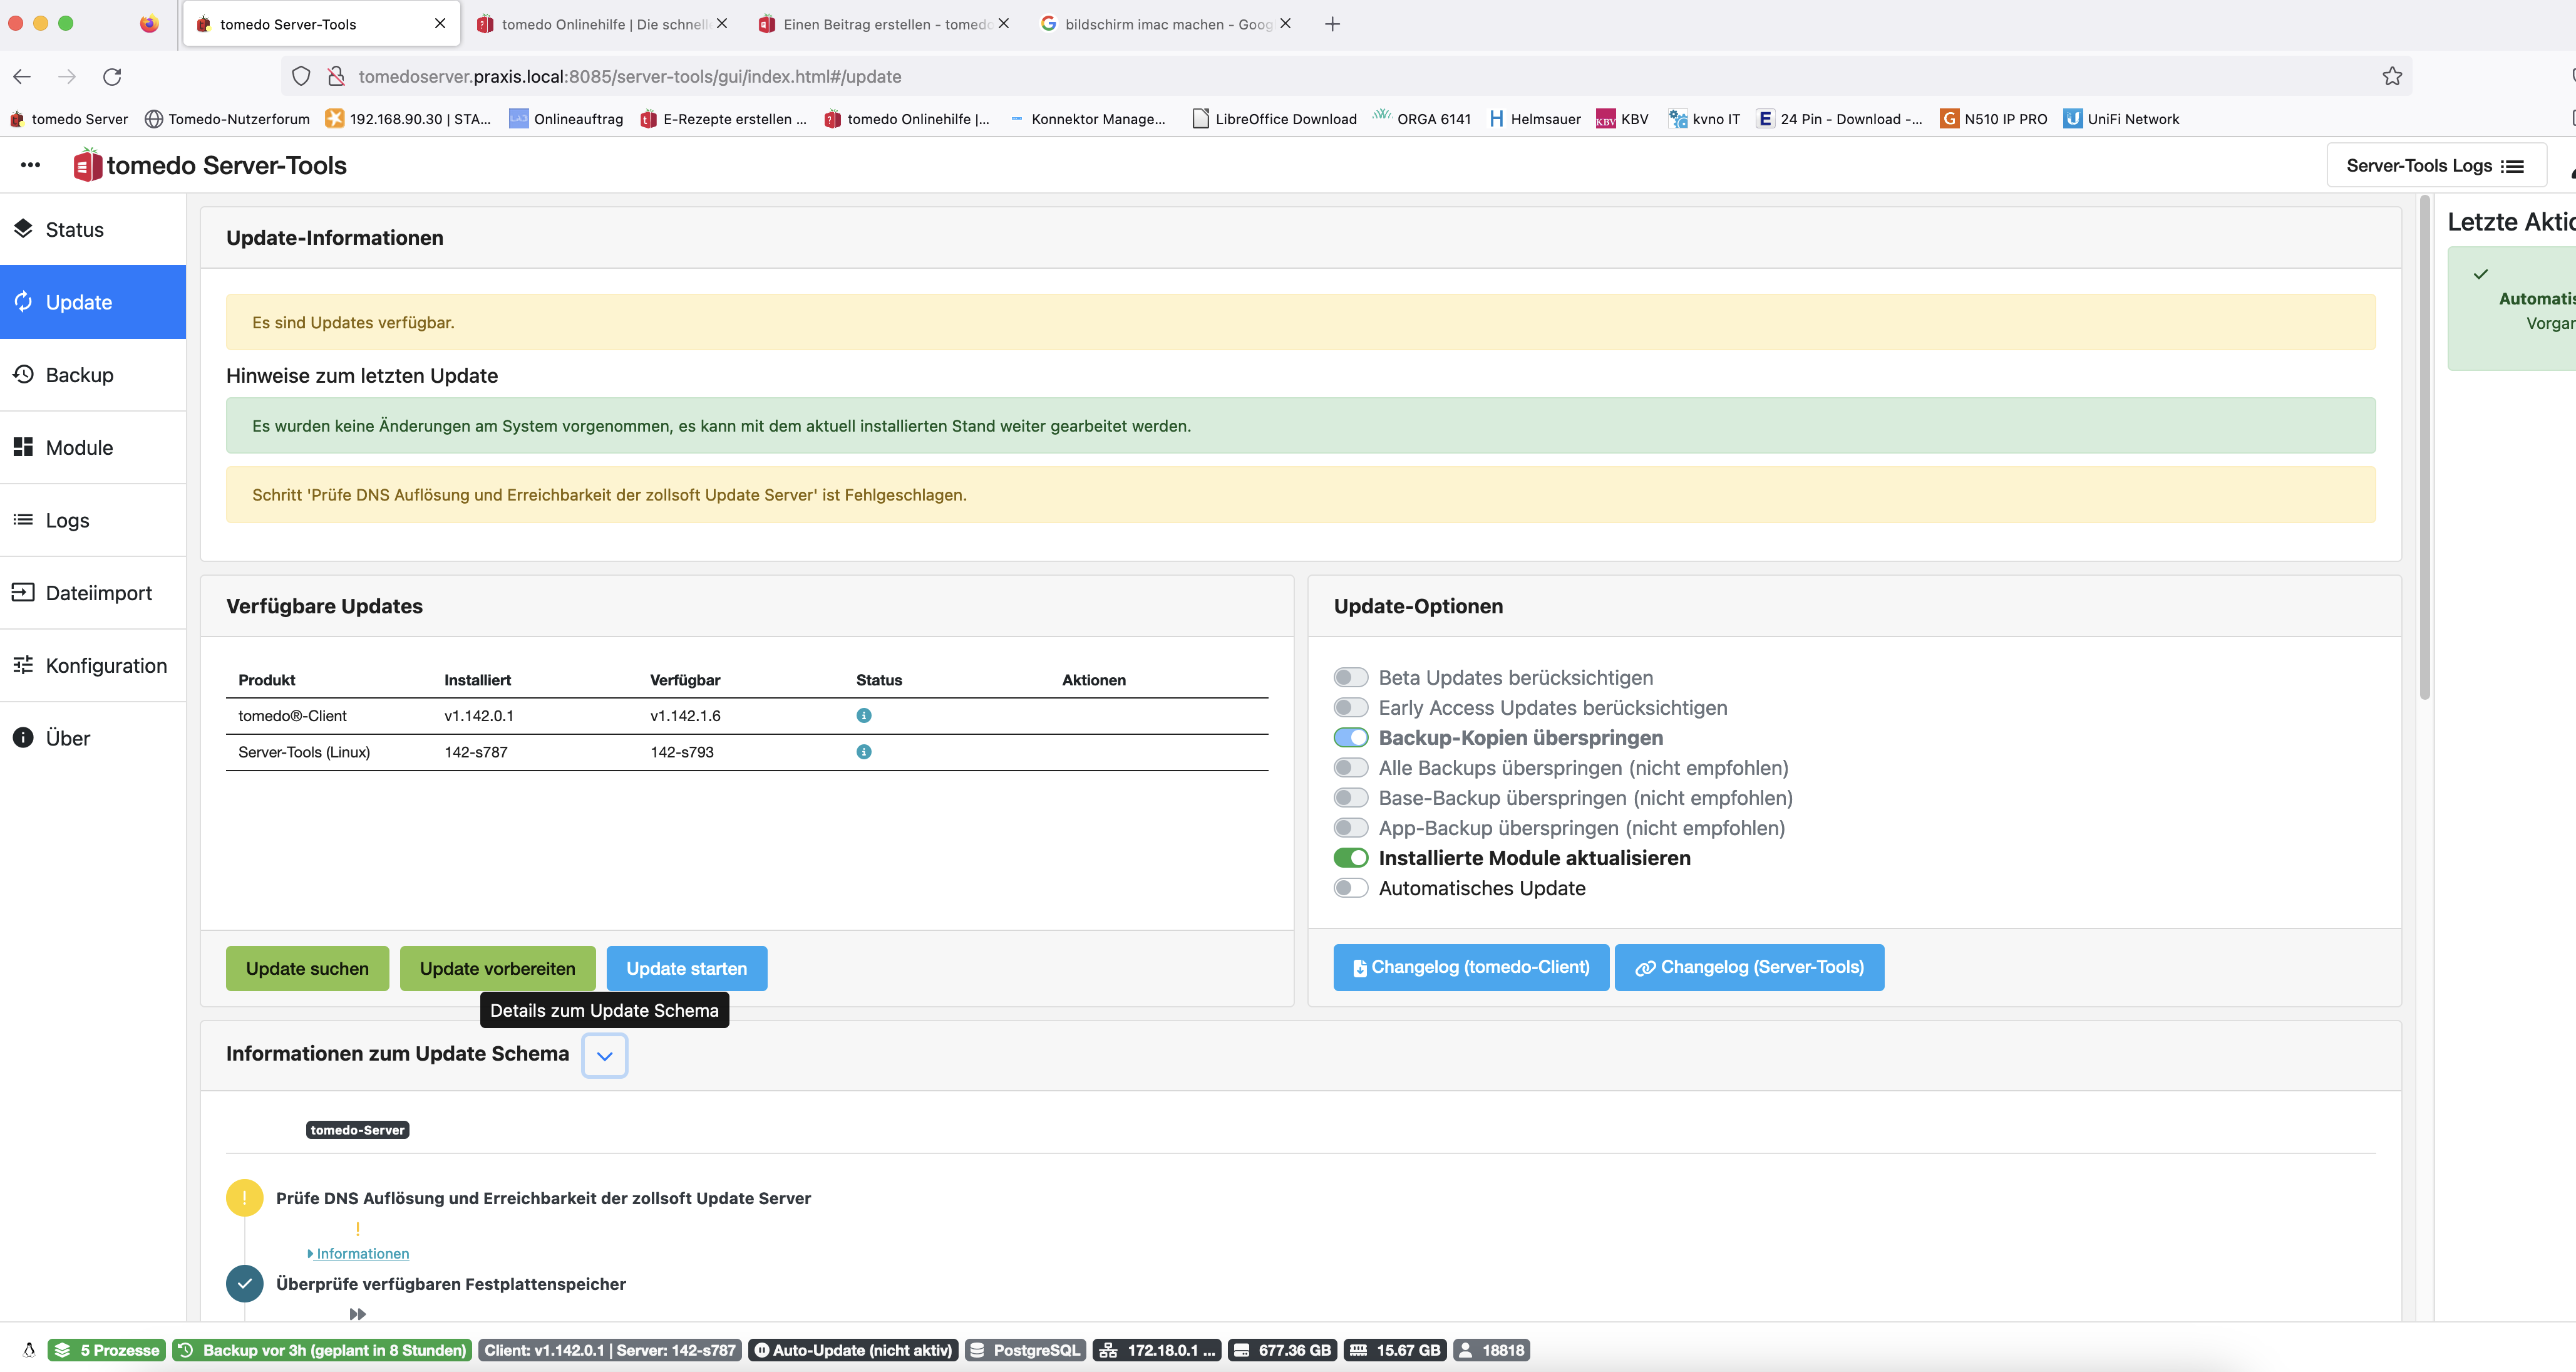
Task: Open Dateiimport in the sidebar
Action: click(x=93, y=593)
